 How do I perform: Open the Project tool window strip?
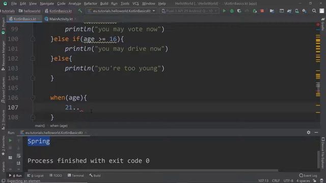click(x=3, y=26)
